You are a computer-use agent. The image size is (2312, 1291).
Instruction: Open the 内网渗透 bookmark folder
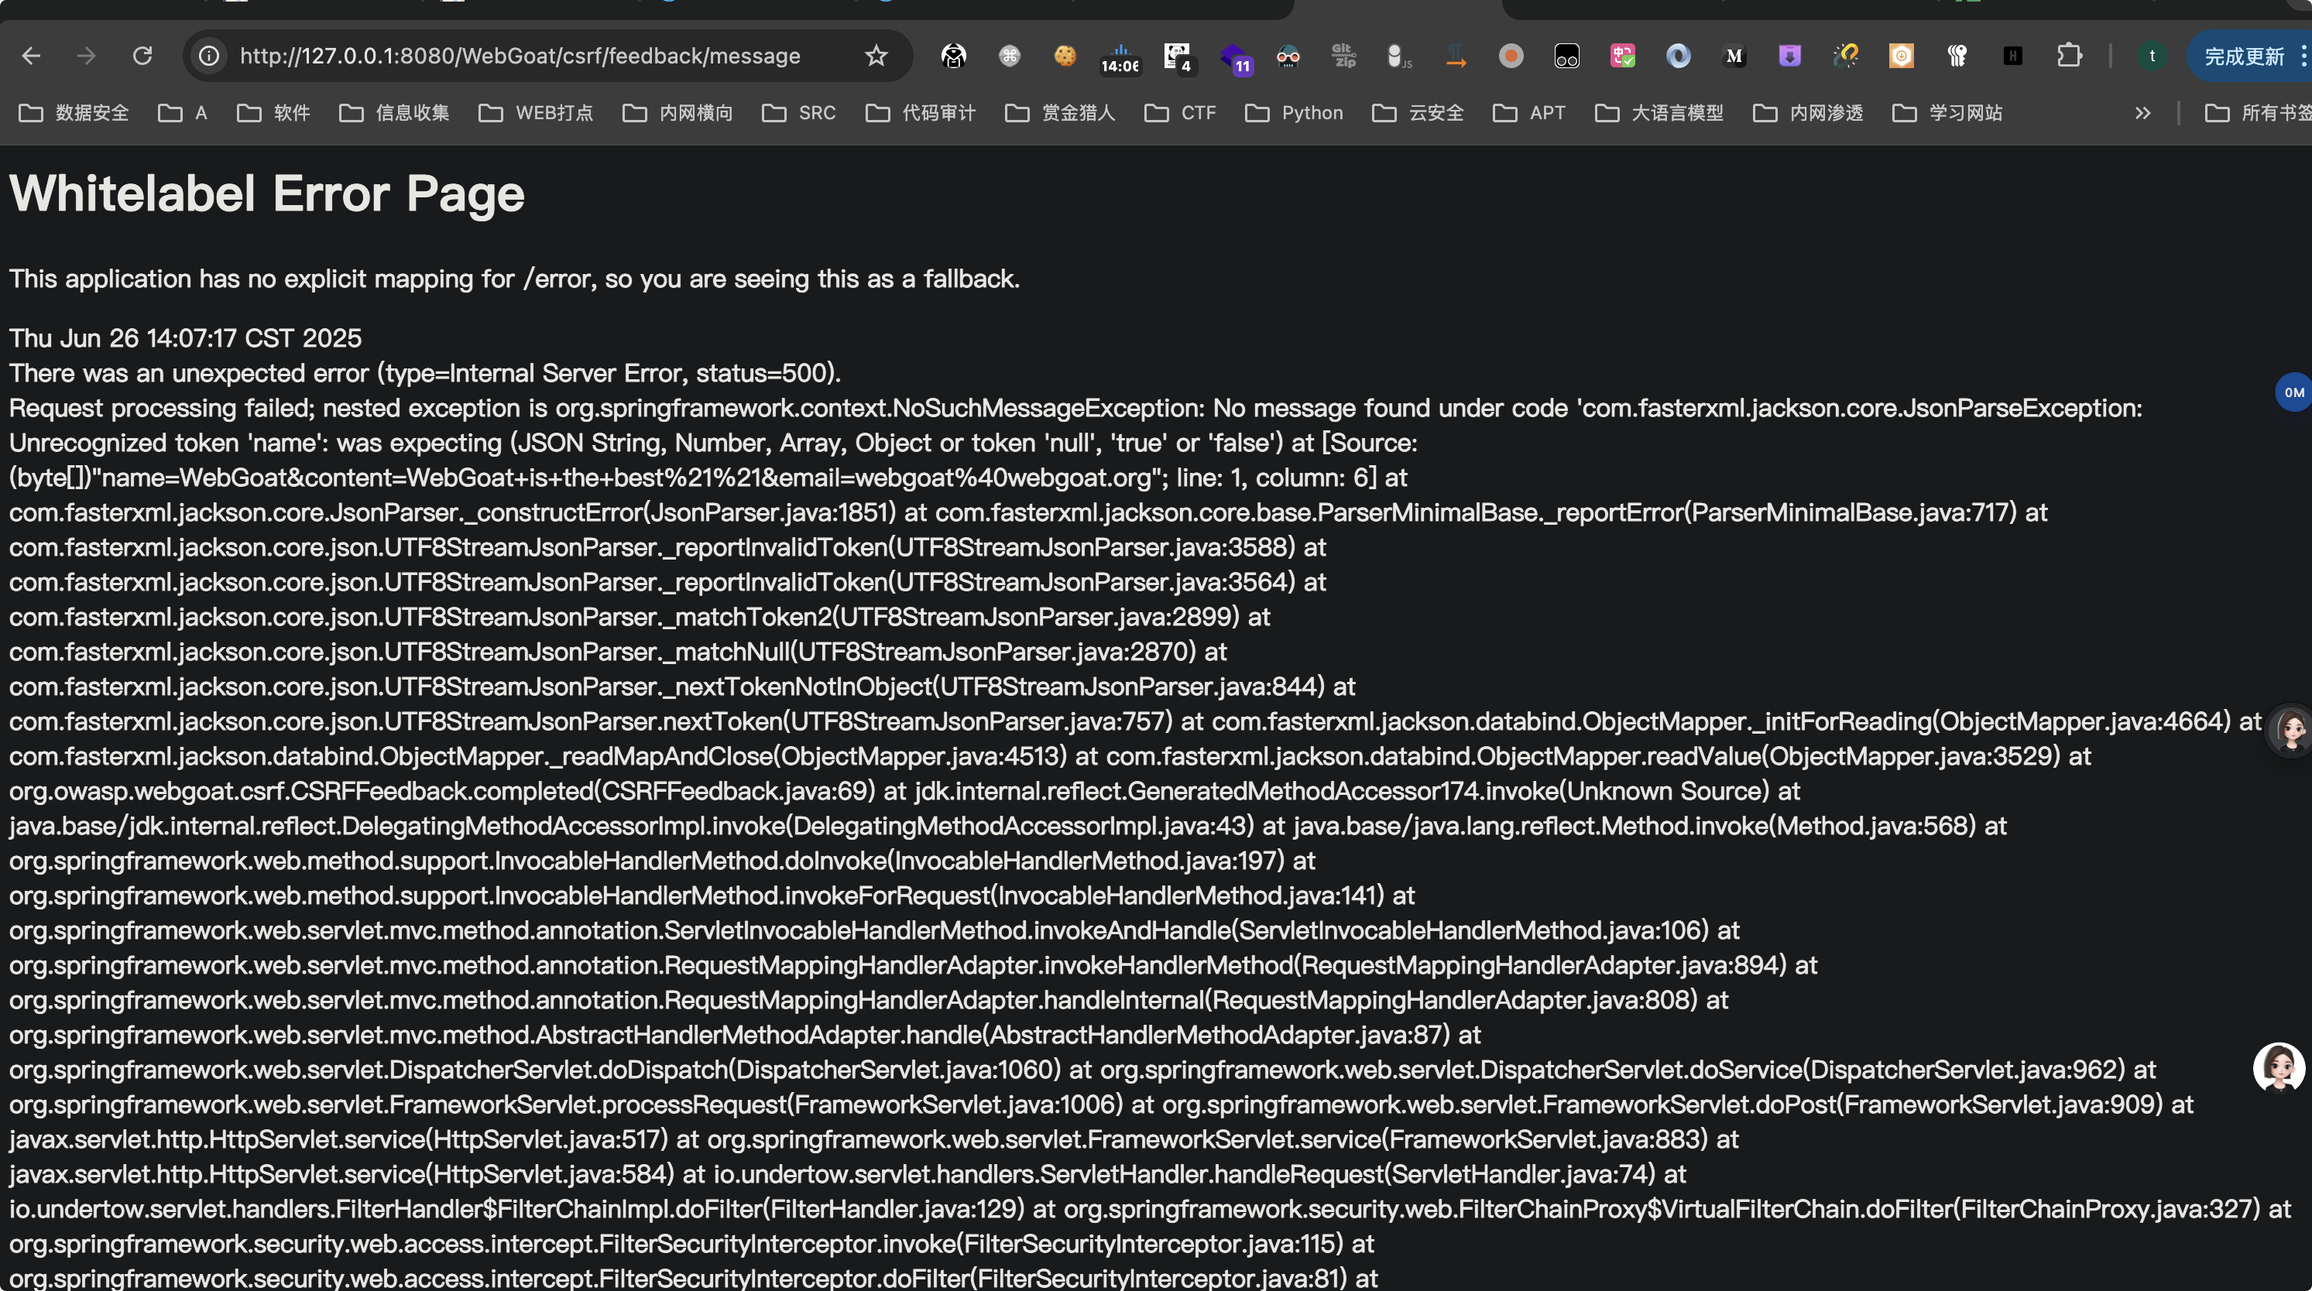1808,113
